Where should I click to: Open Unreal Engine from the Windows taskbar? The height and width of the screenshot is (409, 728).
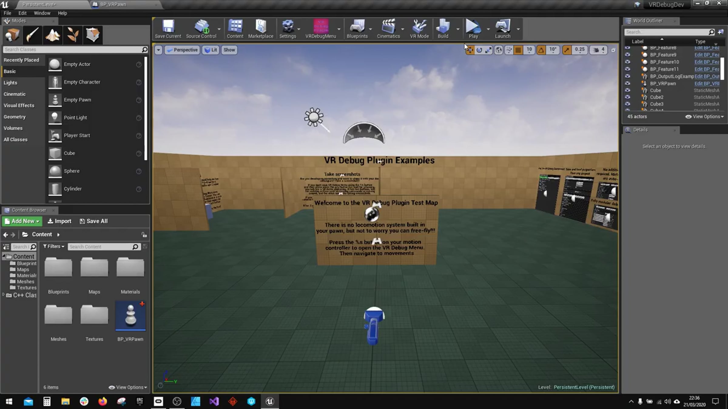[270, 401]
